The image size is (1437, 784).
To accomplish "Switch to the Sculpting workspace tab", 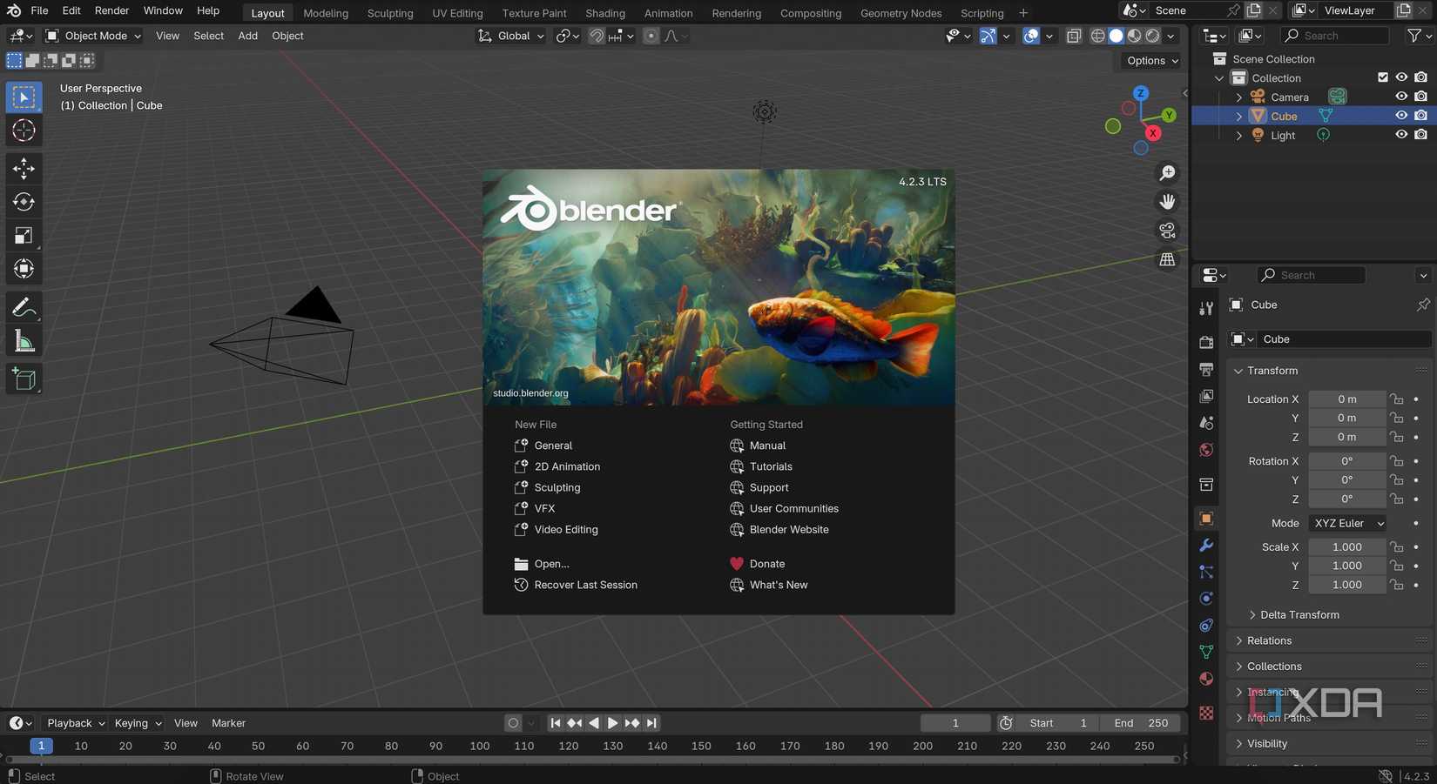I will (x=389, y=13).
